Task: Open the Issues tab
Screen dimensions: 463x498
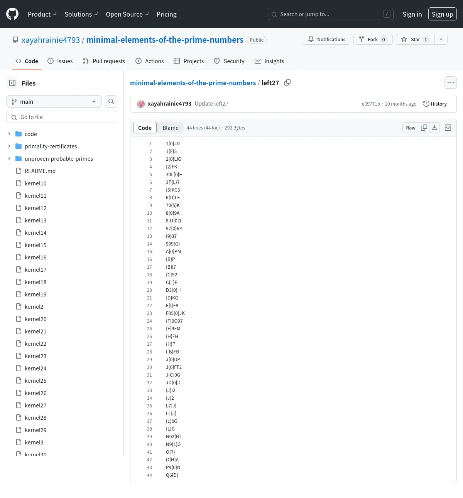Action: point(60,61)
